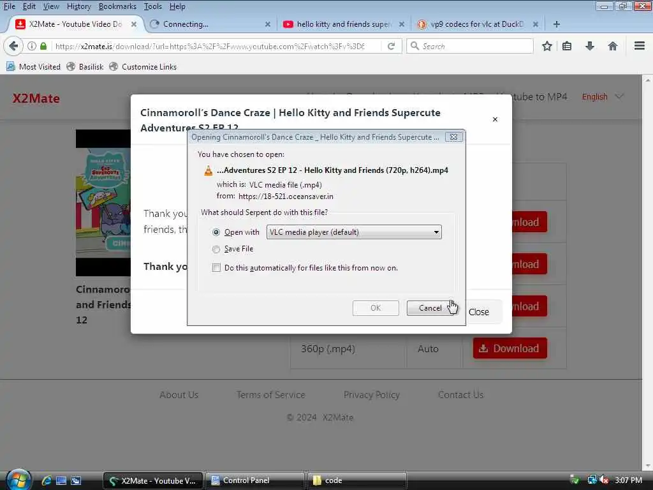Click the 3:07 PM taskbar clock
653x490 pixels.
point(628,480)
